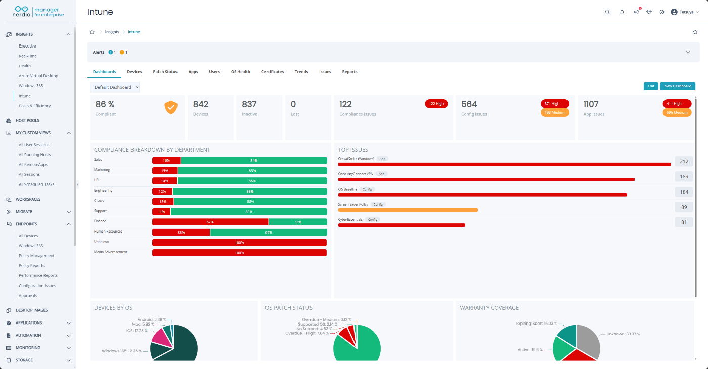
Task: Open Policy Management under Endpoints
Action: tap(36, 256)
